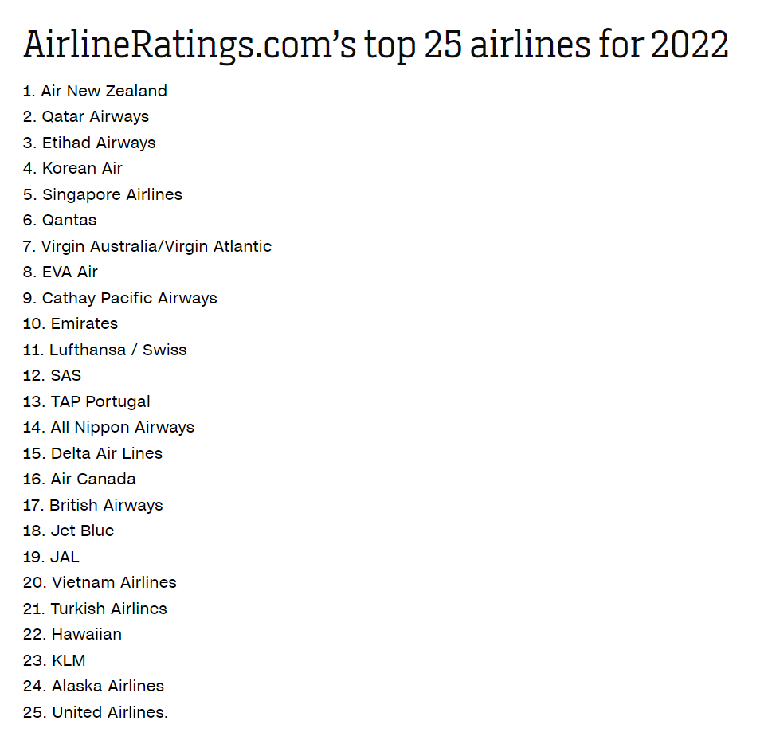Select United Airlines, the last entry
The height and width of the screenshot is (740, 764).
(96, 712)
